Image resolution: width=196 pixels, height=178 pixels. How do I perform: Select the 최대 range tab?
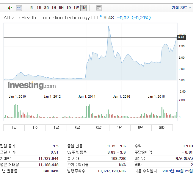point(162,128)
